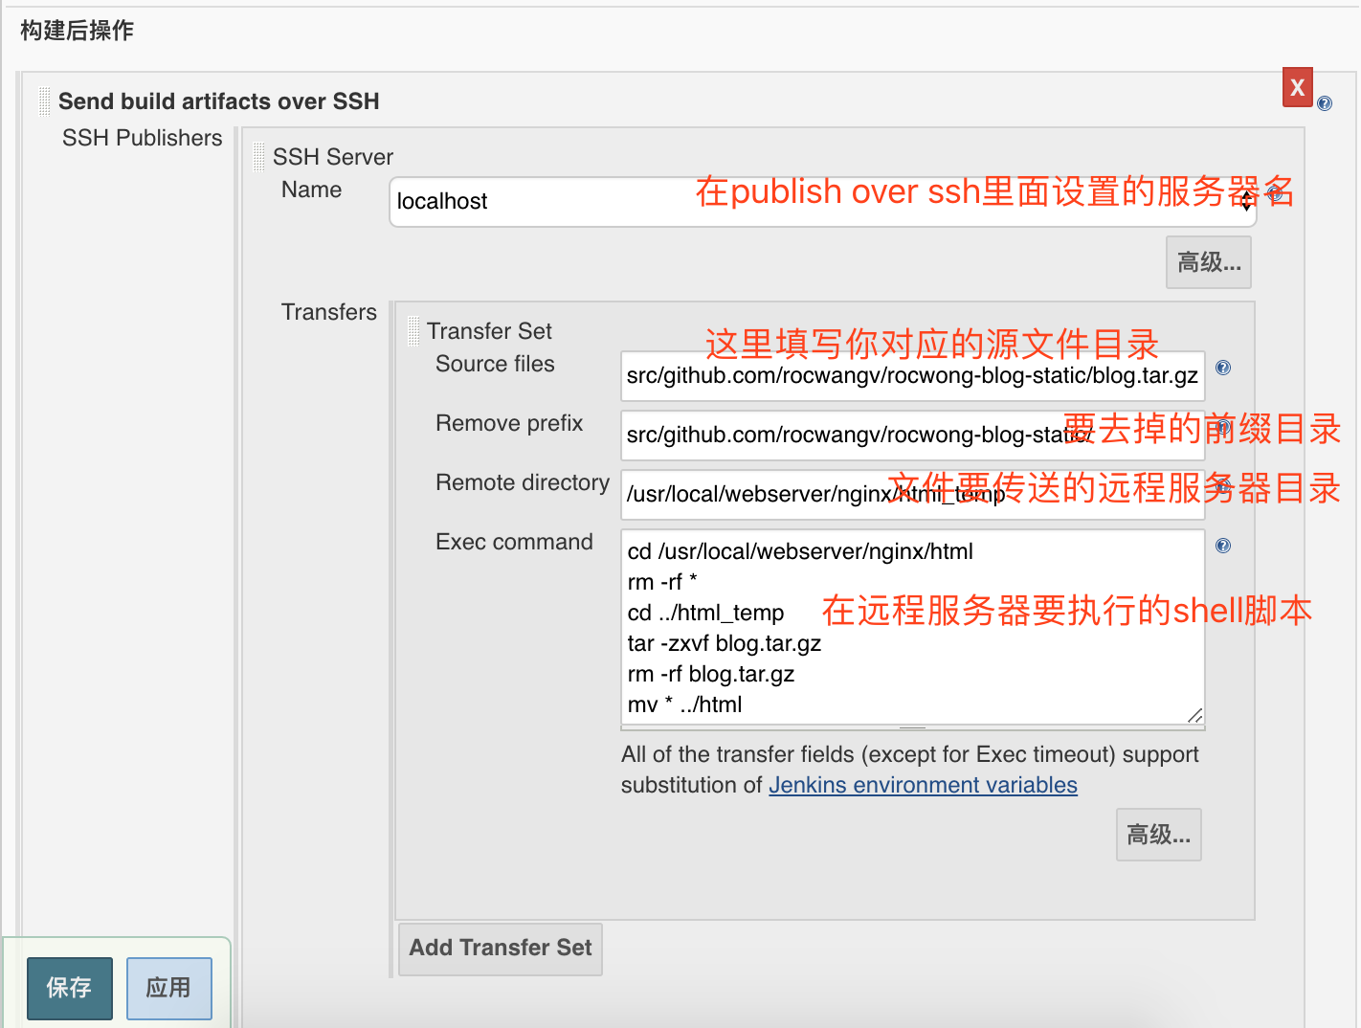Click the Transfers label
This screenshot has width=1361, height=1028.
[x=329, y=312]
